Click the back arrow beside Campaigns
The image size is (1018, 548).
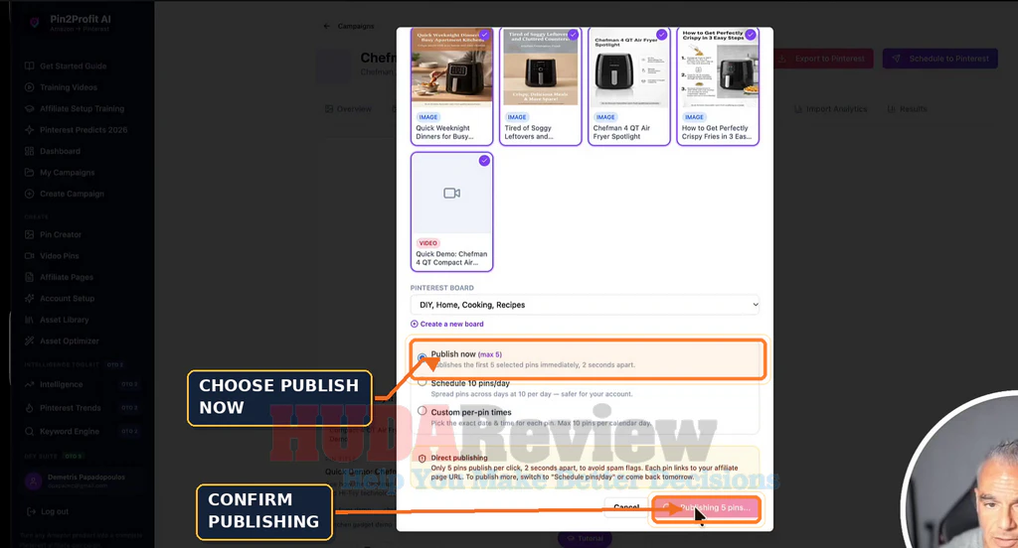tap(326, 27)
